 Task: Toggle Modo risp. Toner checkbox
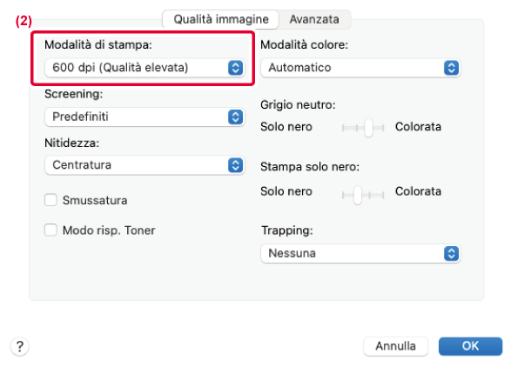(x=50, y=230)
